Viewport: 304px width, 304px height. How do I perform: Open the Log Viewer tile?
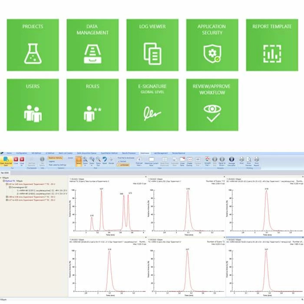coord(152,45)
